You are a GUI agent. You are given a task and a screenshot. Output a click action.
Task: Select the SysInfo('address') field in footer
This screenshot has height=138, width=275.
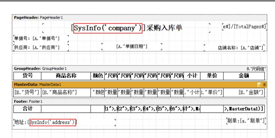click(x=53, y=122)
